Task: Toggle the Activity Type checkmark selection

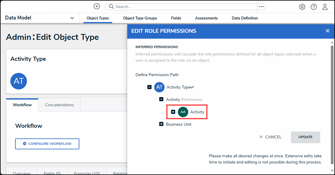Action: (x=192, y=87)
